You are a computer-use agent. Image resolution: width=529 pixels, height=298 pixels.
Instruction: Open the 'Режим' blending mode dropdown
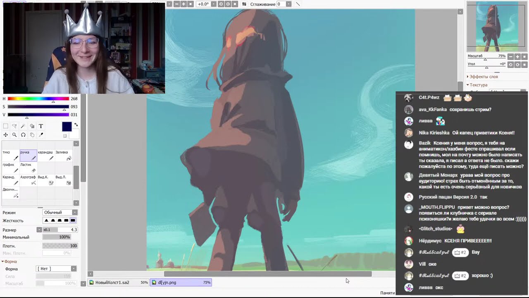[60, 212]
